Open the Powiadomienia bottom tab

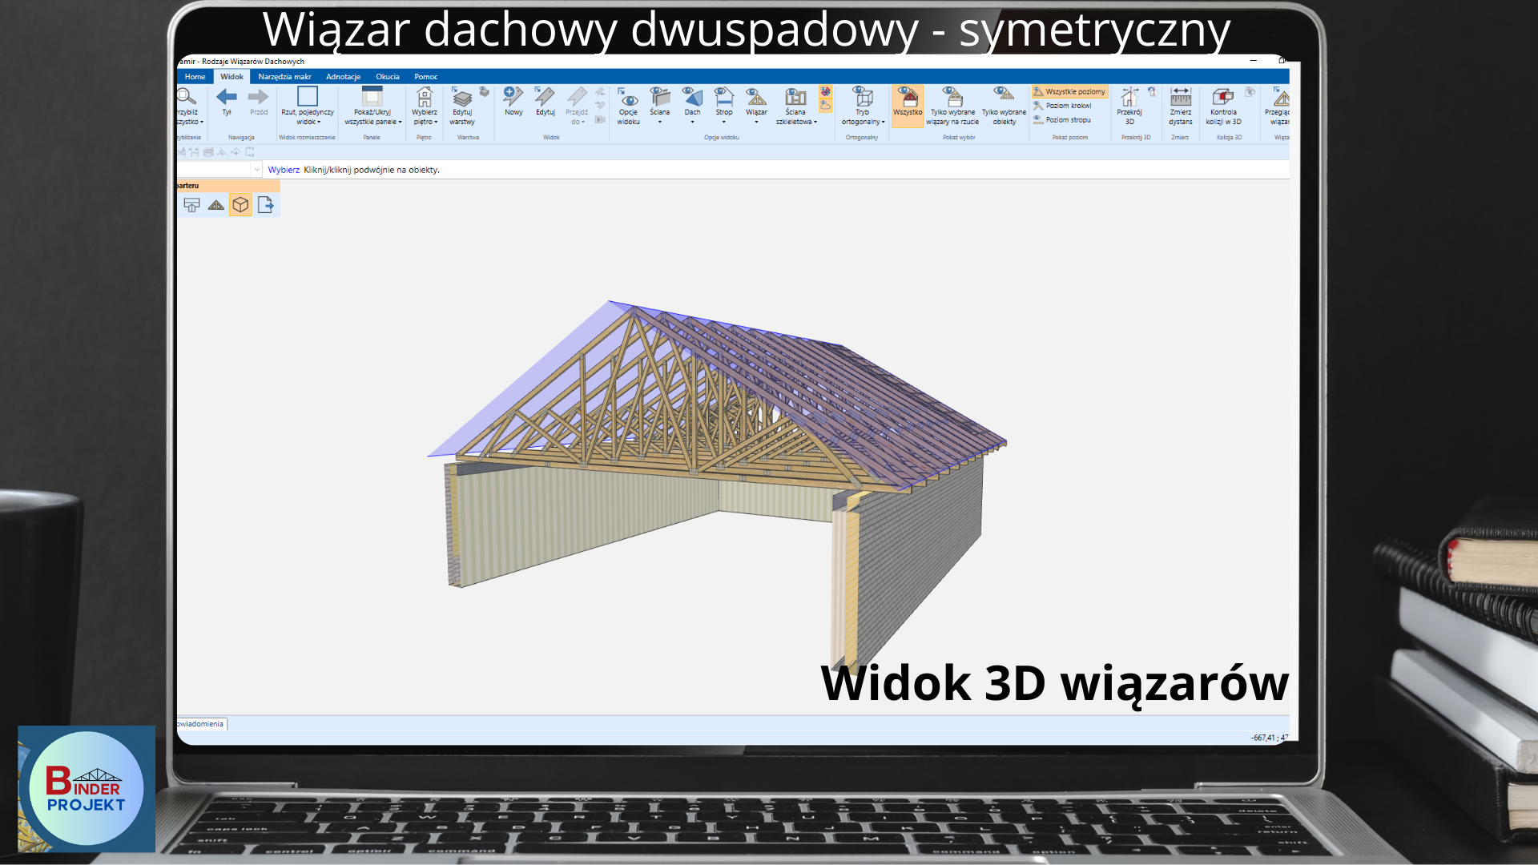[x=201, y=724]
